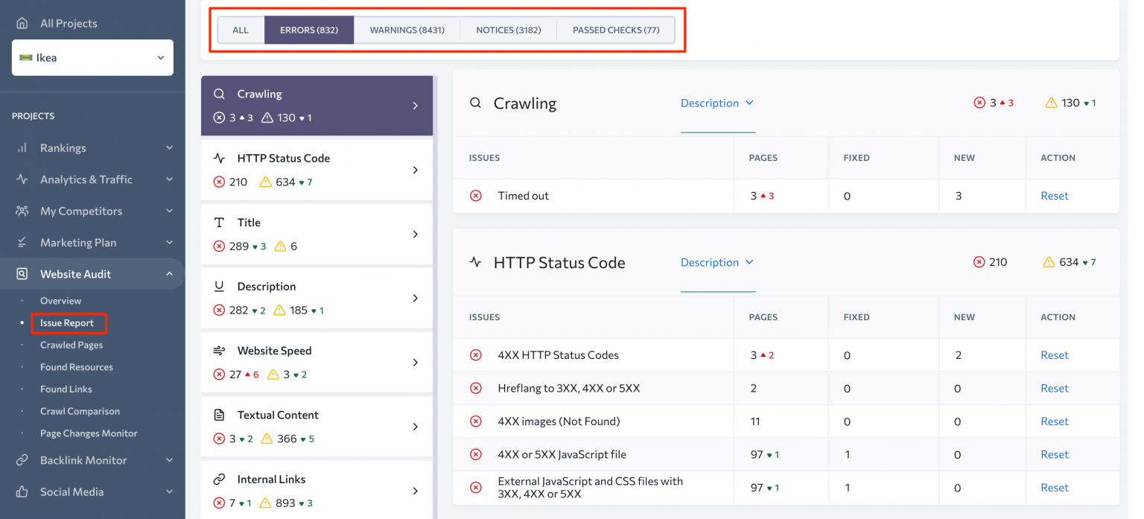The height and width of the screenshot is (519, 1144).
Task: Click the Website Audit magnifier icon
Action: click(22, 274)
